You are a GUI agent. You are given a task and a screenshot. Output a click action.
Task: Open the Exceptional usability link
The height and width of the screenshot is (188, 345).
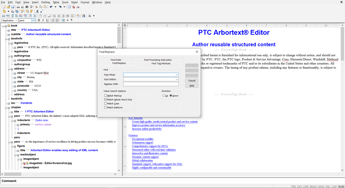coord(142,139)
